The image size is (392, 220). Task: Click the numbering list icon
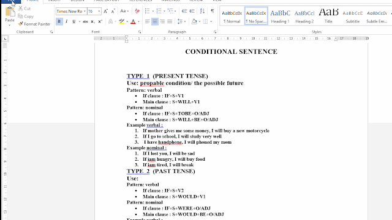tap(159, 11)
